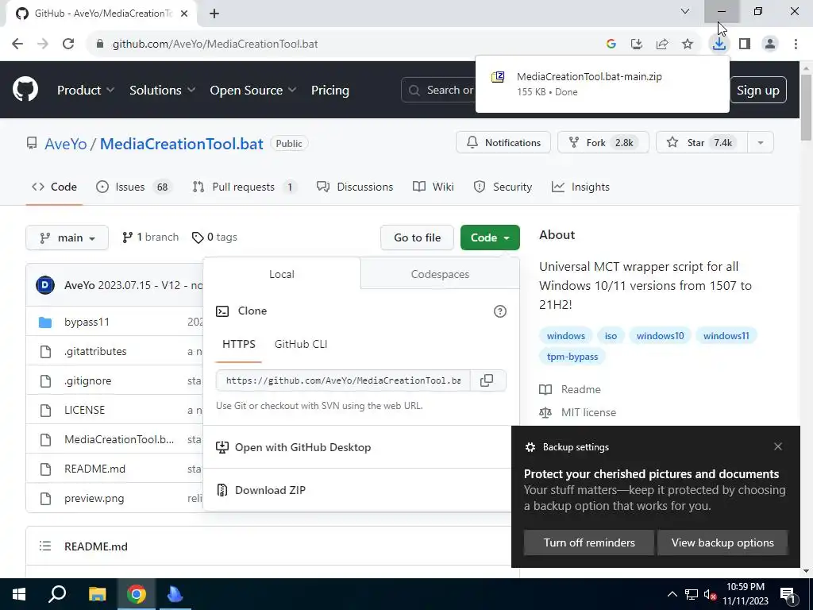Bookmark this page with the star icon
Image resolution: width=813 pixels, height=610 pixels.
(x=688, y=44)
